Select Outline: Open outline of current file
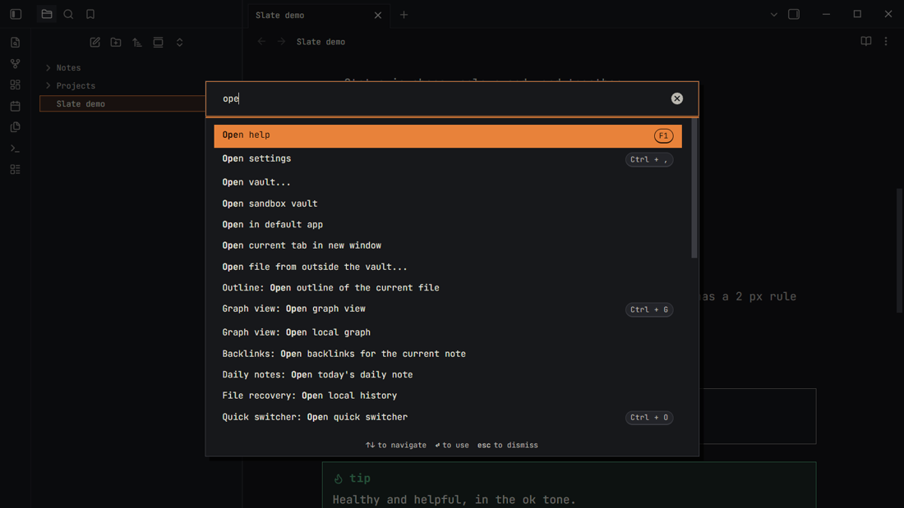This screenshot has width=904, height=508. 447,287
